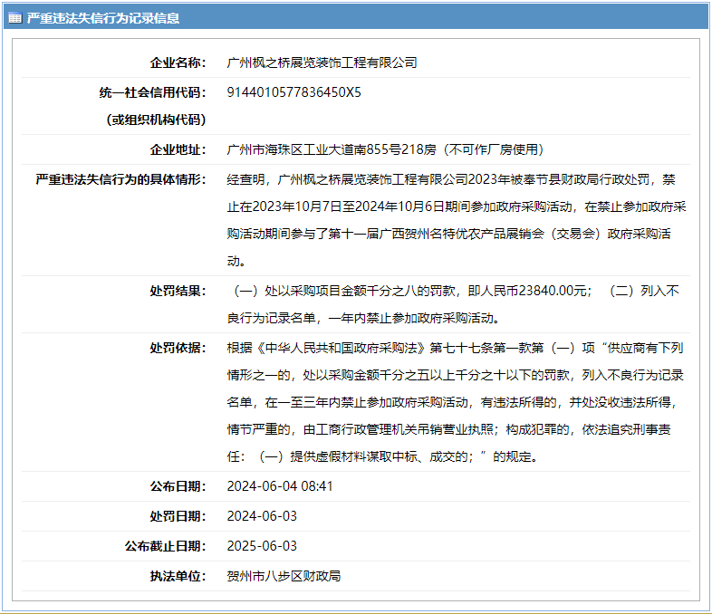Select penalty date 2024-06-03

point(262,516)
